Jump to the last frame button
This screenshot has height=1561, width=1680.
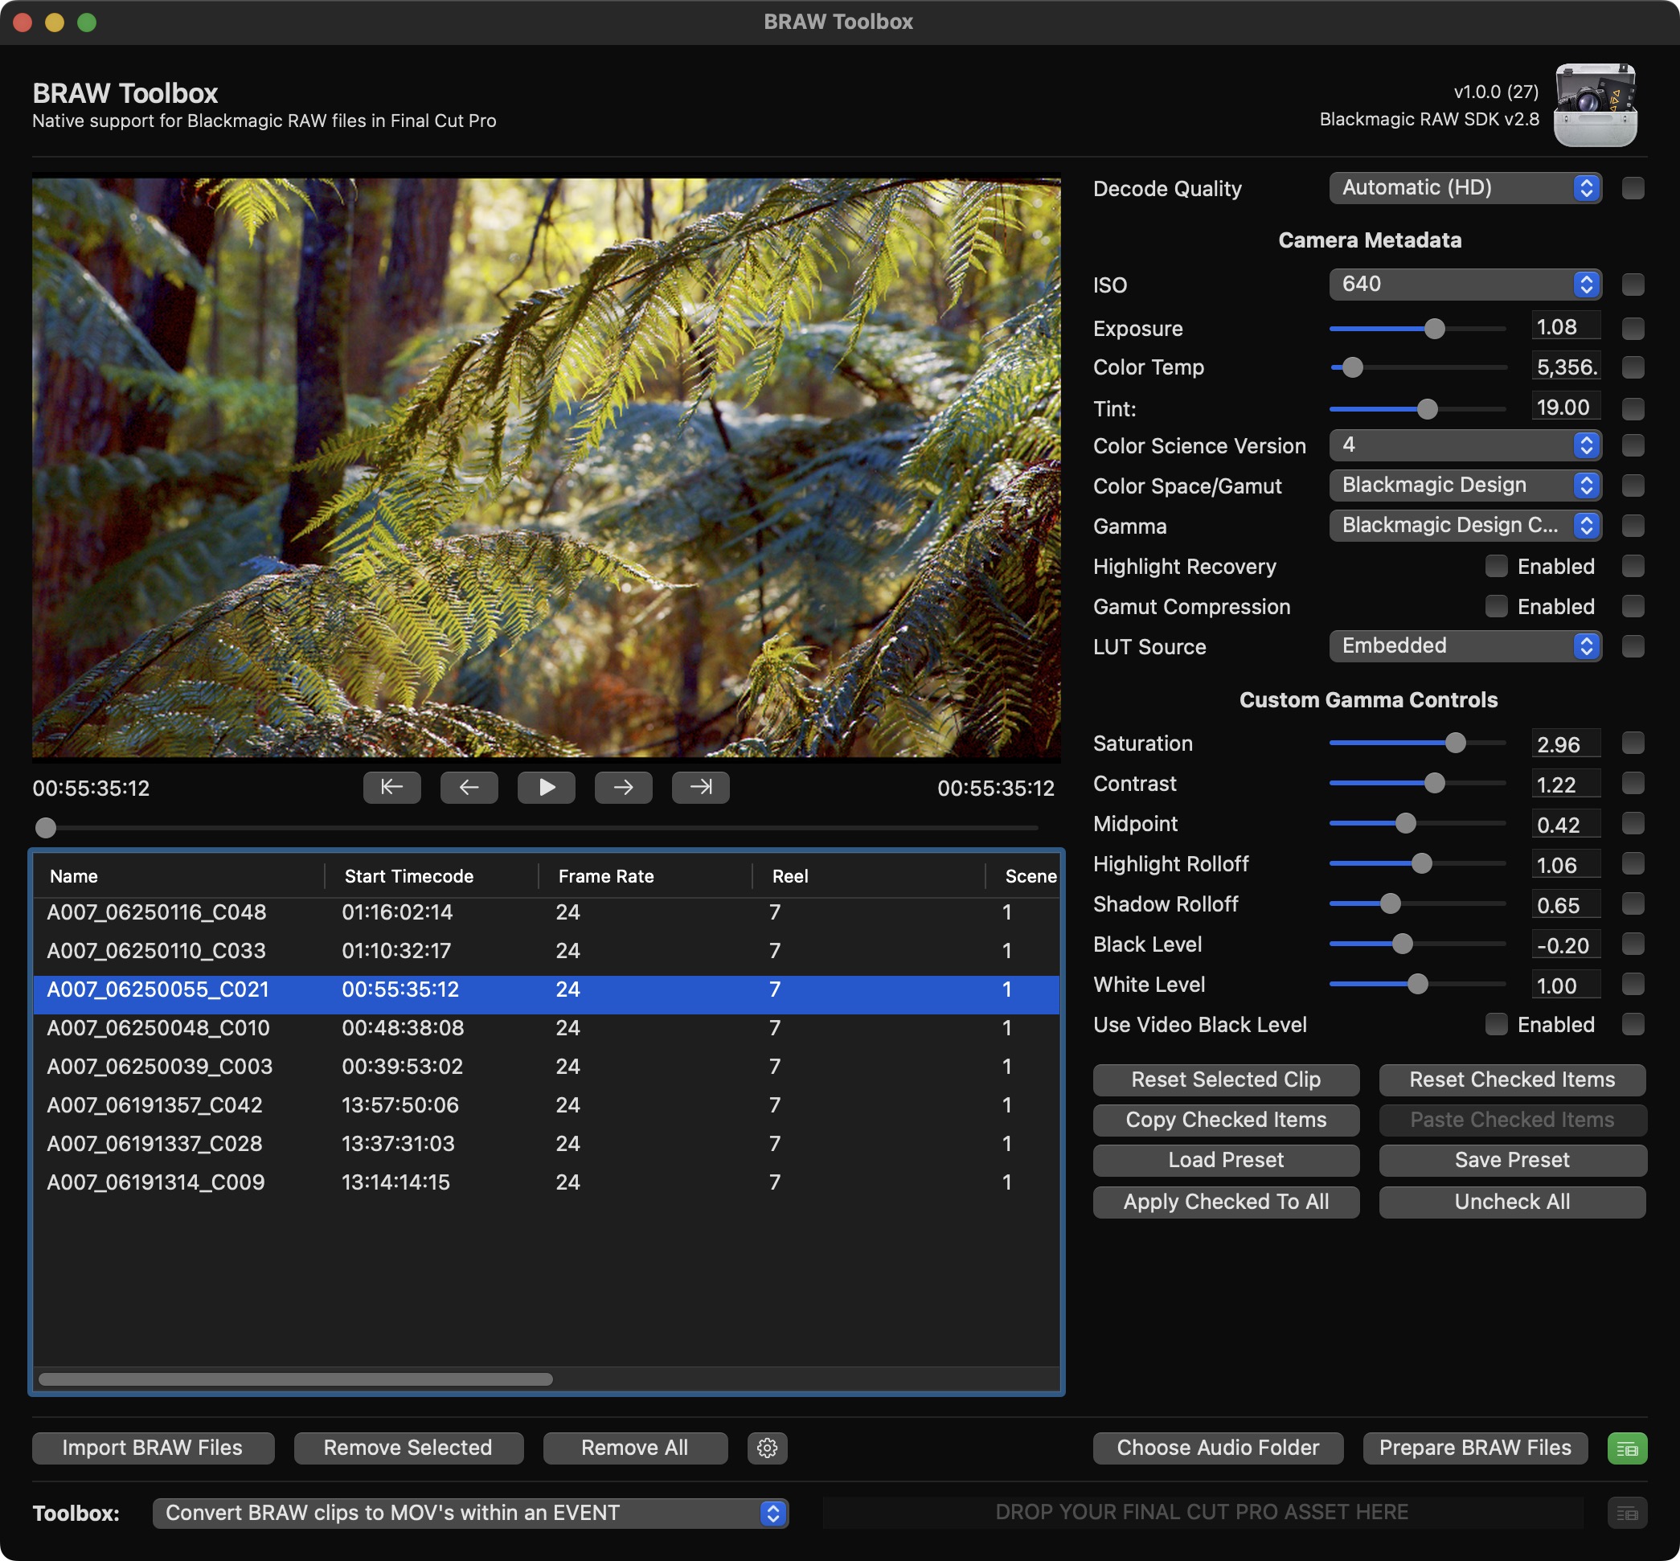pos(700,787)
